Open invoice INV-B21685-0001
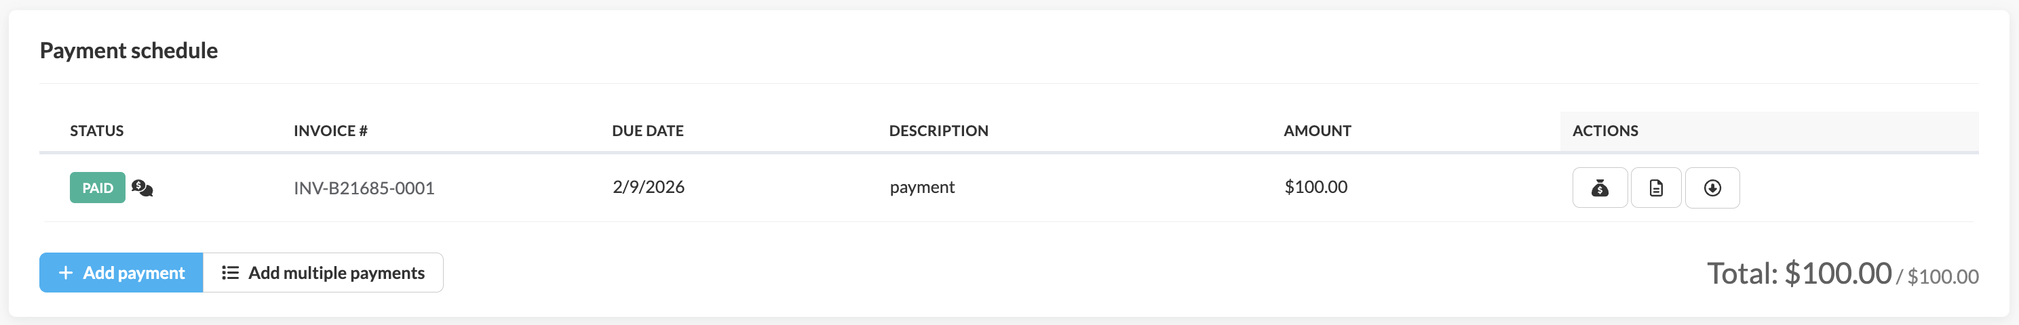 [x=364, y=188]
